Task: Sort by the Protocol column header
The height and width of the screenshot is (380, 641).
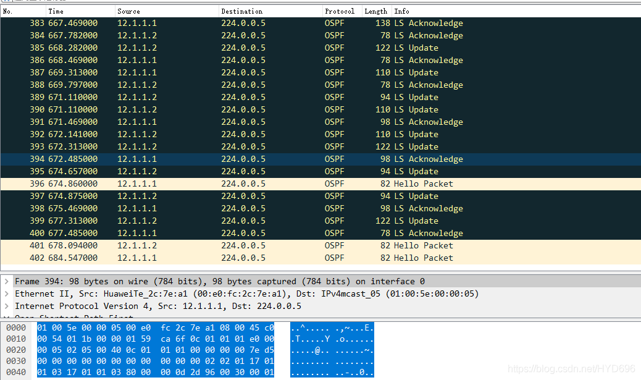Action: (x=342, y=12)
